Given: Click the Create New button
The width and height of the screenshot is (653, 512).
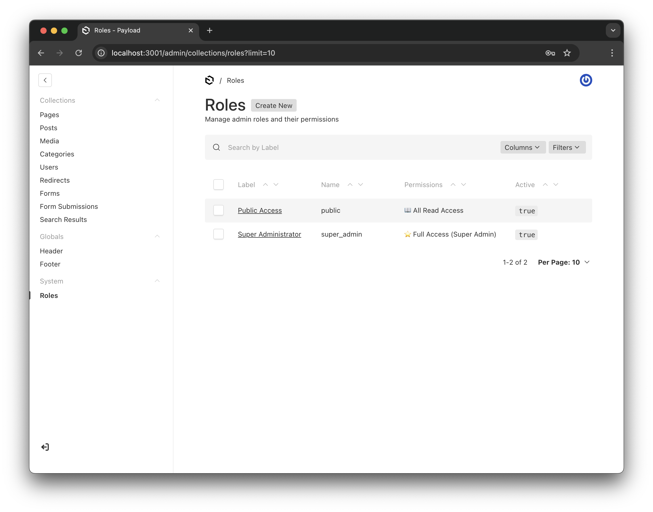Looking at the screenshot, I should [273, 106].
